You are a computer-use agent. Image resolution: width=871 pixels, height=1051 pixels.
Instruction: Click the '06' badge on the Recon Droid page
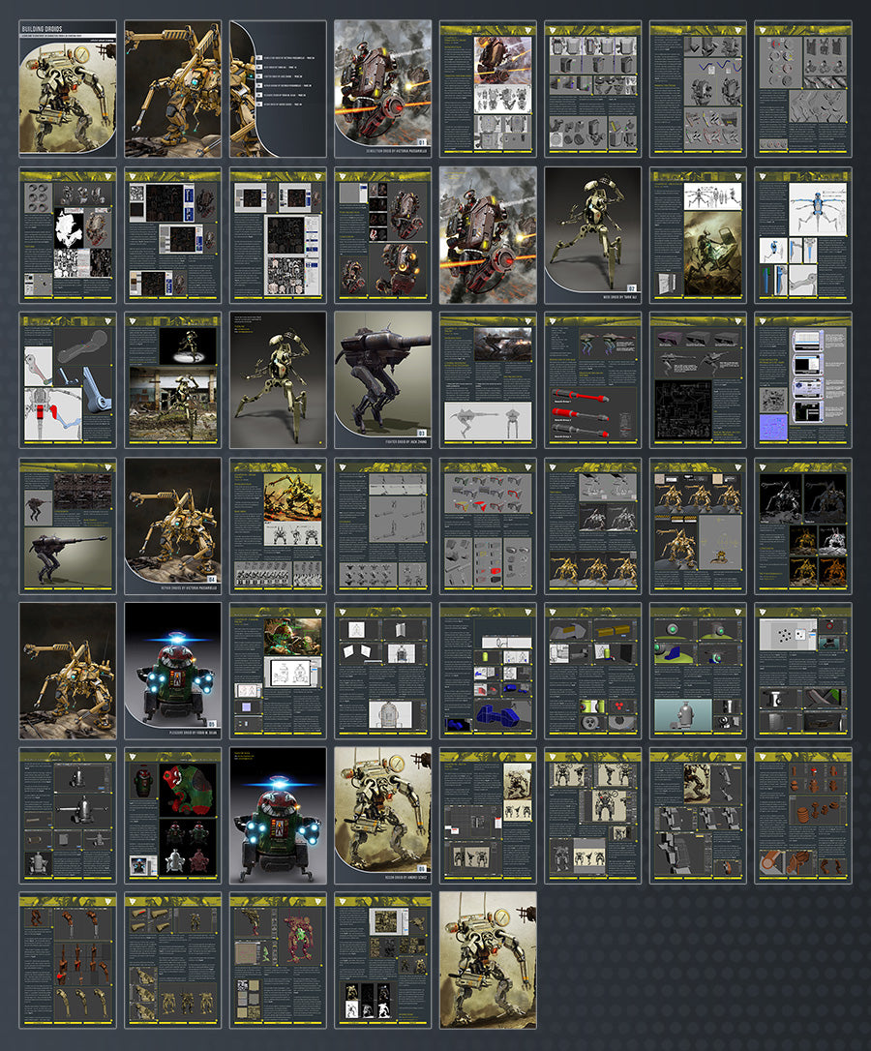[x=421, y=868]
